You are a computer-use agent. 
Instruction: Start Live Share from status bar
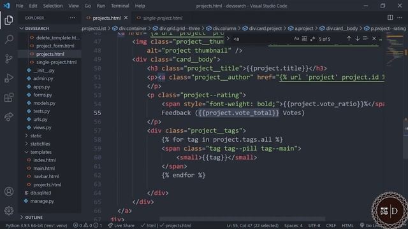click(121, 225)
